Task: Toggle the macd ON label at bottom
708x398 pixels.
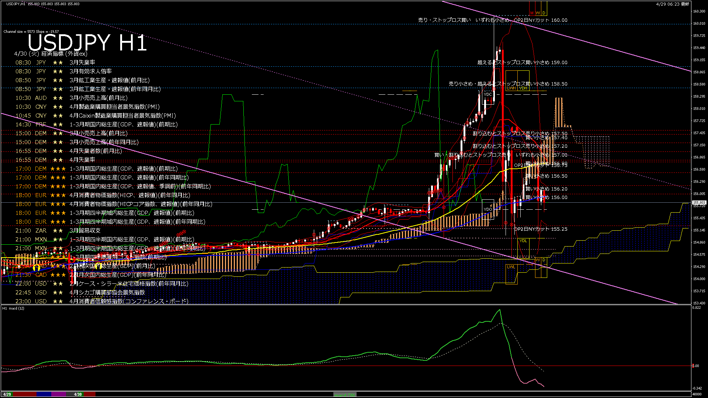Action: click(345, 394)
